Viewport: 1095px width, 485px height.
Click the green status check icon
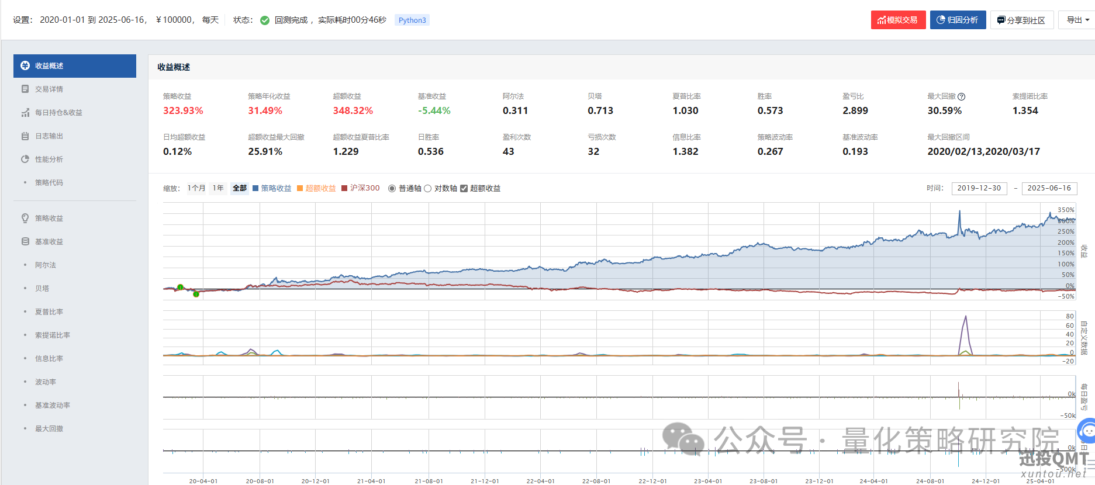tap(265, 20)
